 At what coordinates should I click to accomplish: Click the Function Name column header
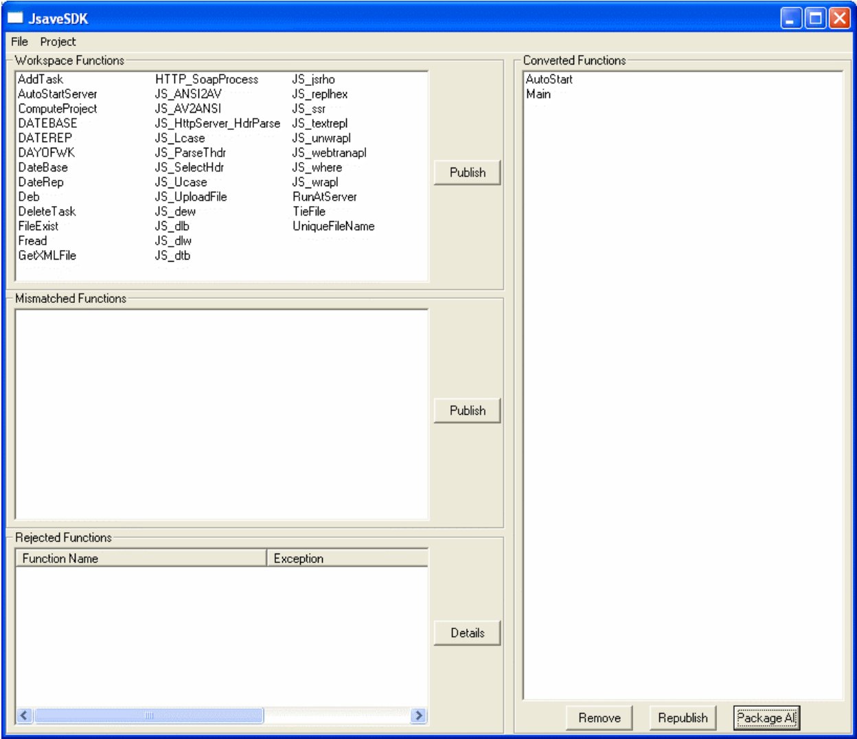point(141,558)
